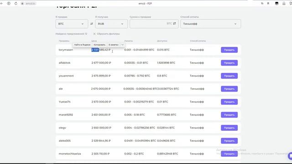Click the highlighted price 2 737 485,42 ₽
292x164 pixels.
pyautogui.click(x=101, y=50)
